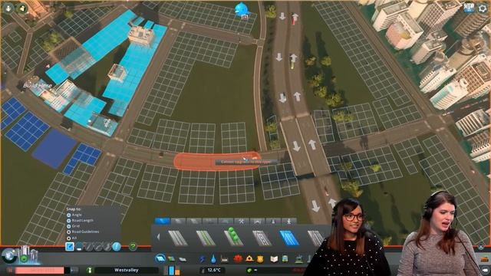Click the yellow icon next to the arrow button
Viewport: 491px width, 276px height.
tap(21, 8)
